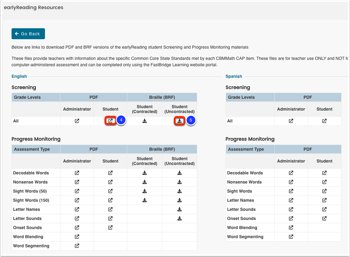Open English Decodable Words Administrator PDF

77,173
